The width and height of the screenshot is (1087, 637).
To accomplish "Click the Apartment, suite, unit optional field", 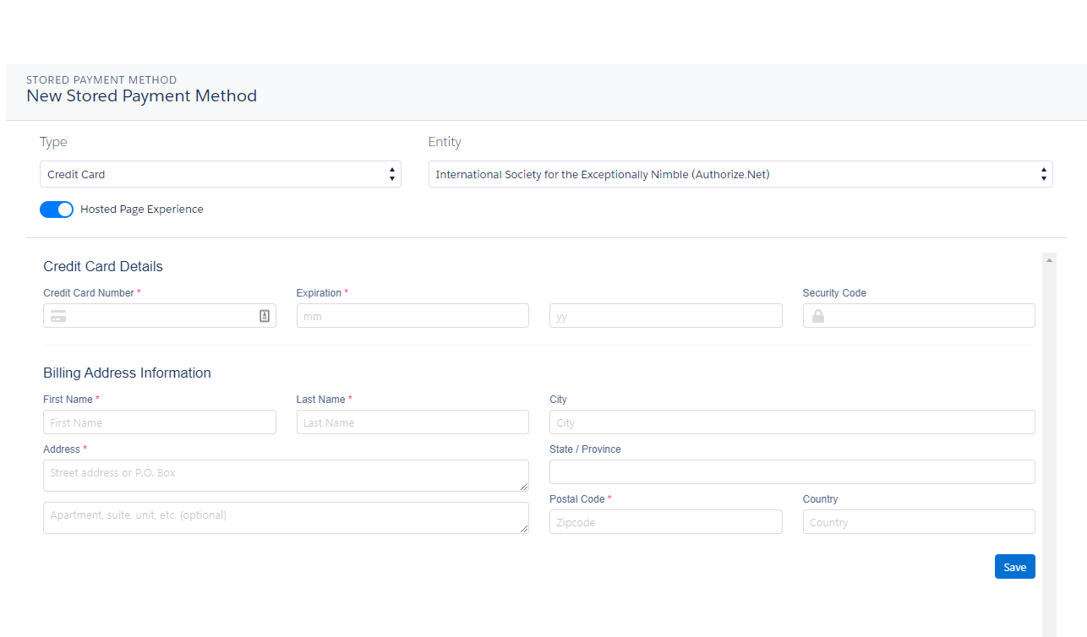I will tap(285, 517).
